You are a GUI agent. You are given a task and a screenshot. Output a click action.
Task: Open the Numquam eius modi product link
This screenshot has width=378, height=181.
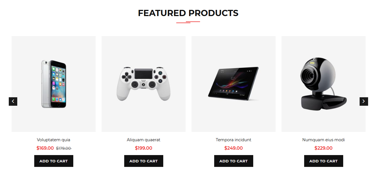pyautogui.click(x=323, y=140)
